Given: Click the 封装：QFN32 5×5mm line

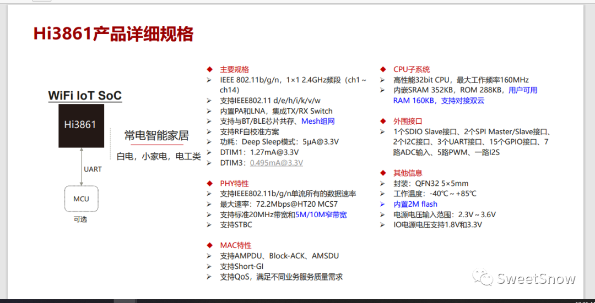Looking at the screenshot, I should click(431, 184).
